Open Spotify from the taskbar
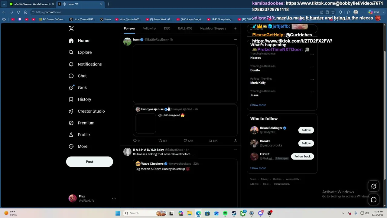Image resolution: width=387 pixels, height=218 pixels. [x=225, y=213]
